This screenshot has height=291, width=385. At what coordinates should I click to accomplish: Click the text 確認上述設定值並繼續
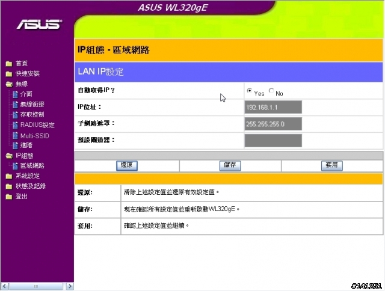pyautogui.click(x=156, y=225)
